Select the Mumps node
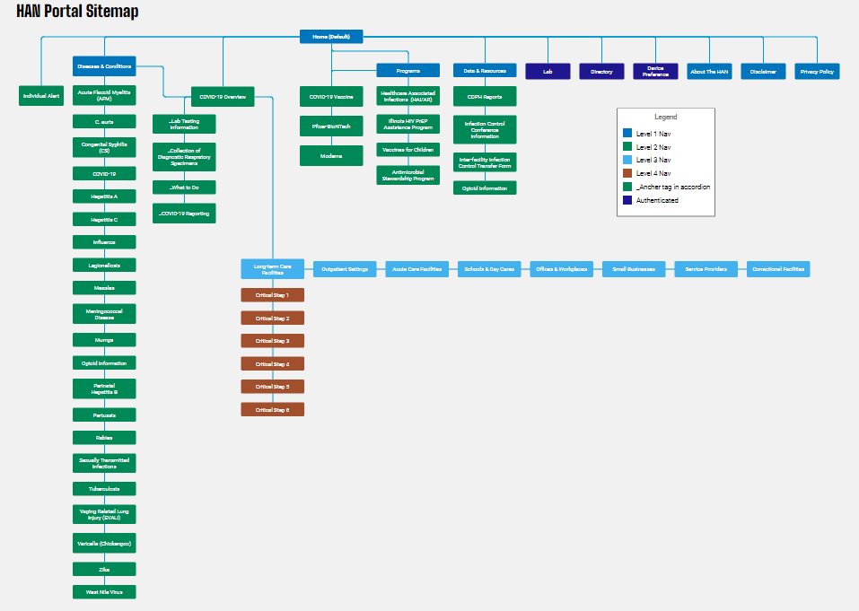 pyautogui.click(x=104, y=340)
